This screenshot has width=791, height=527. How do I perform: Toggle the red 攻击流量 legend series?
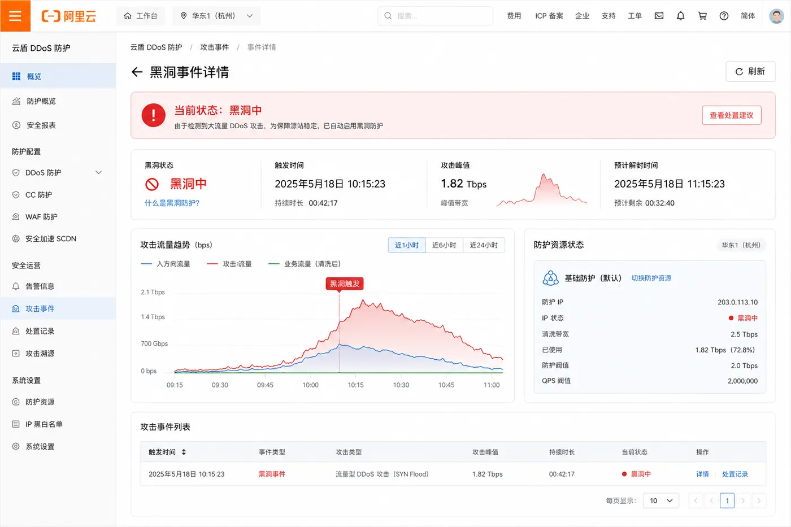pos(229,264)
